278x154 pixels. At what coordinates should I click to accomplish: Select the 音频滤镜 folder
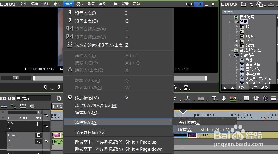247,17
